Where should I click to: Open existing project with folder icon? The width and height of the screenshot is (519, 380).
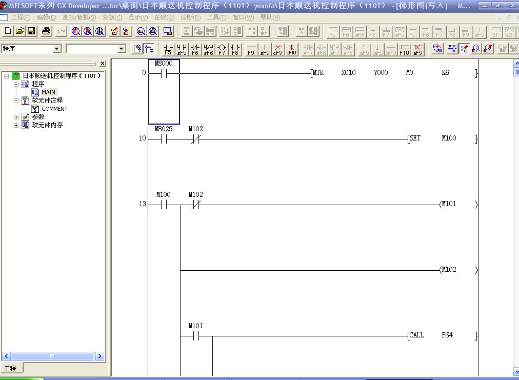coord(19,31)
